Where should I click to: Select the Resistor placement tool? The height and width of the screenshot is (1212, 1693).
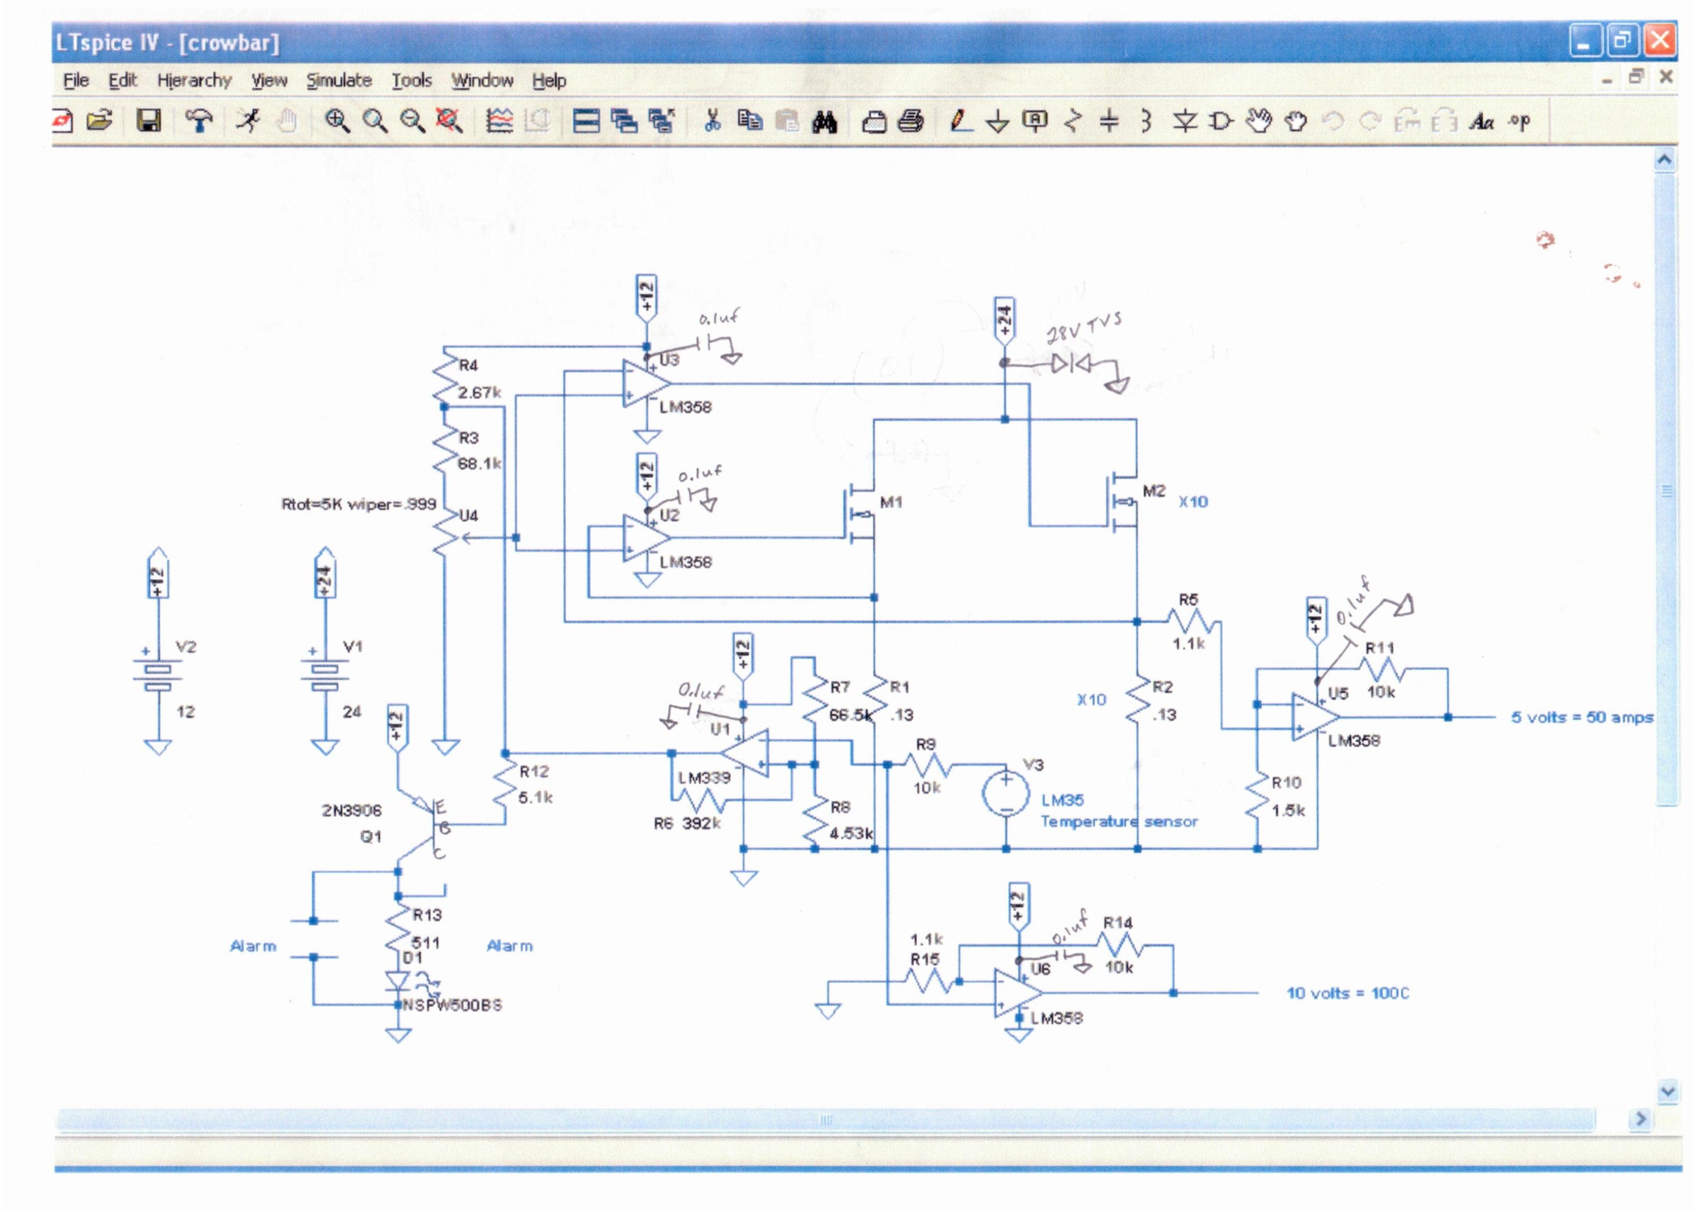click(1072, 120)
